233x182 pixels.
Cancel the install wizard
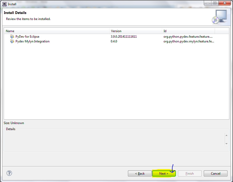click(215, 174)
